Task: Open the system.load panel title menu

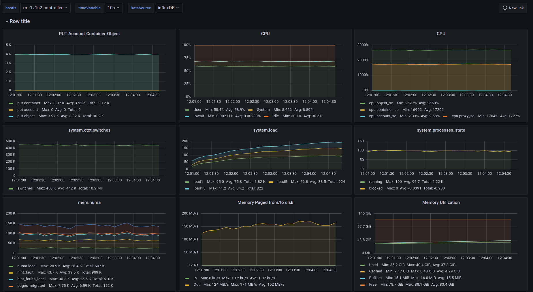Action: [x=265, y=130]
